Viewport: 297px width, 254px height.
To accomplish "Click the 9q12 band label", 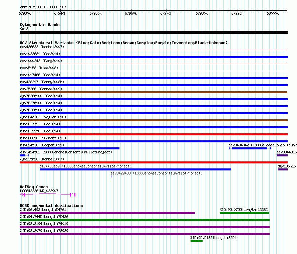I will pos(24,29).
